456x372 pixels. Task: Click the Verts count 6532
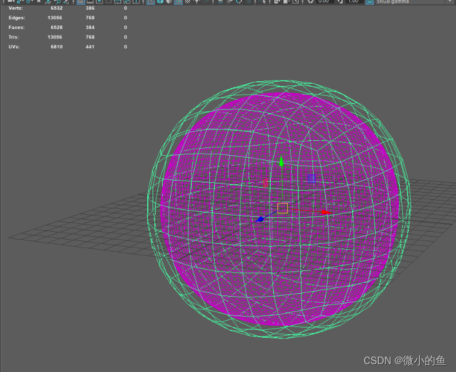(57, 8)
